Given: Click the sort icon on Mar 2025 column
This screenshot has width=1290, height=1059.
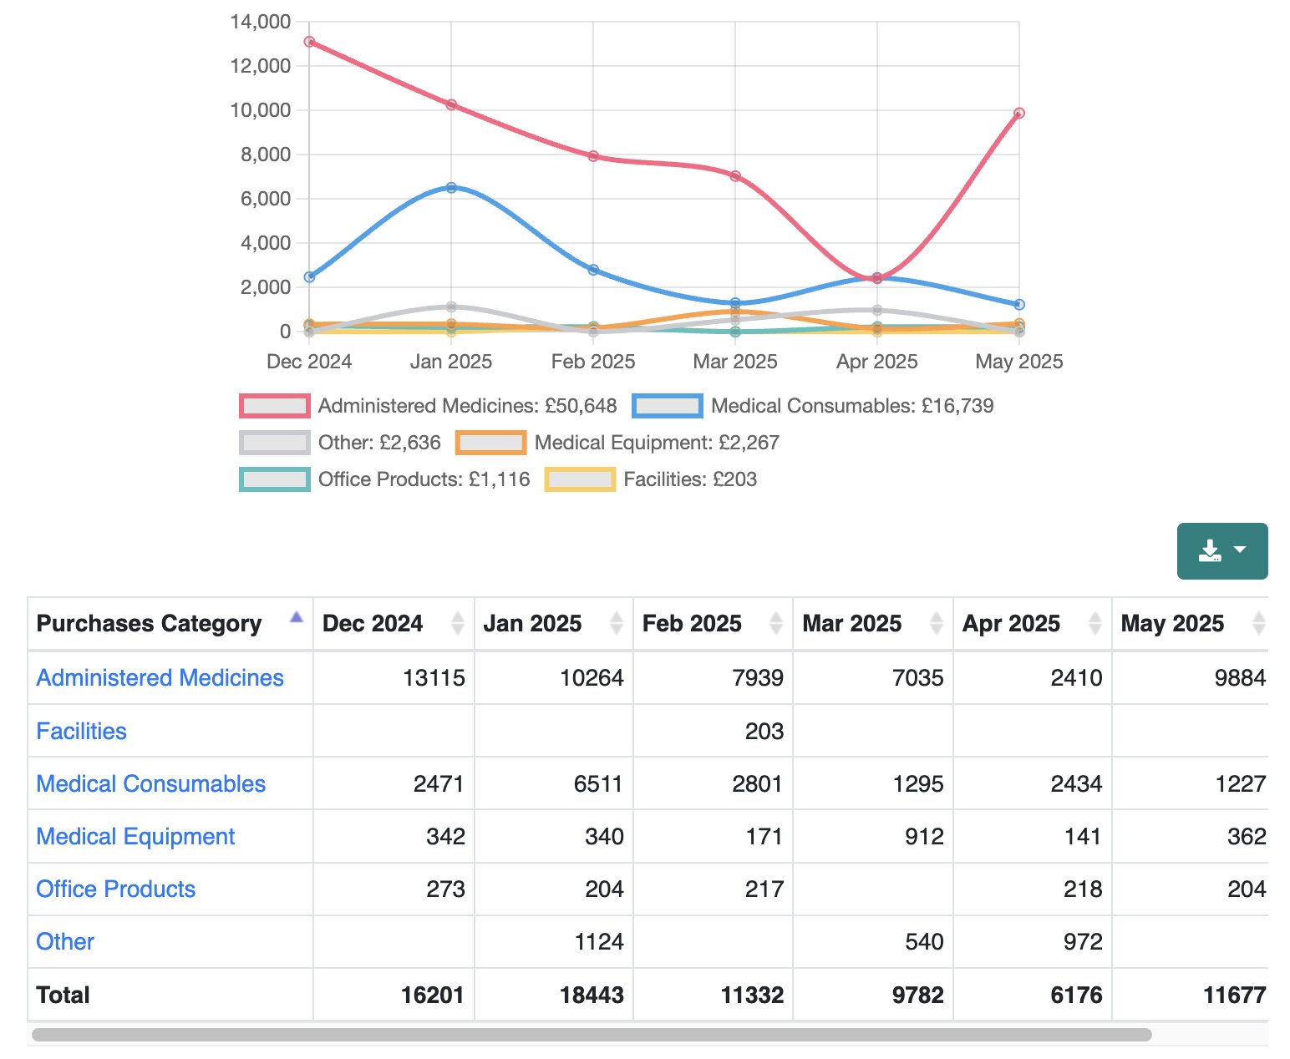Looking at the screenshot, I should (x=936, y=623).
